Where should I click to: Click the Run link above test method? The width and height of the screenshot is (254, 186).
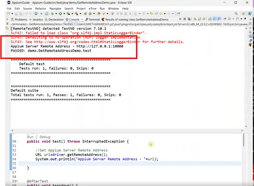tap(30, 137)
